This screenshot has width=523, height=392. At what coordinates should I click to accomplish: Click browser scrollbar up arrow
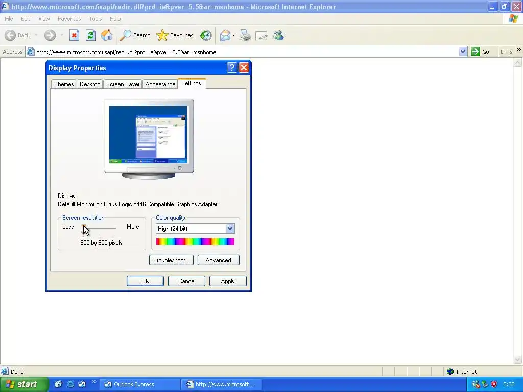point(518,63)
